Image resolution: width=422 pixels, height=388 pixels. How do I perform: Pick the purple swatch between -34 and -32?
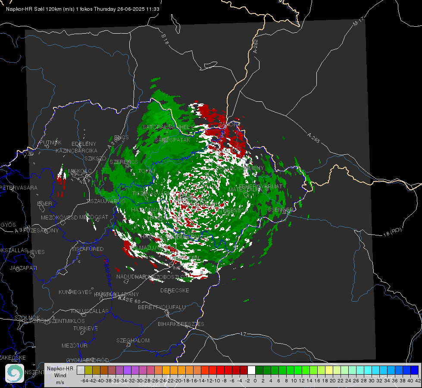click(x=127, y=370)
